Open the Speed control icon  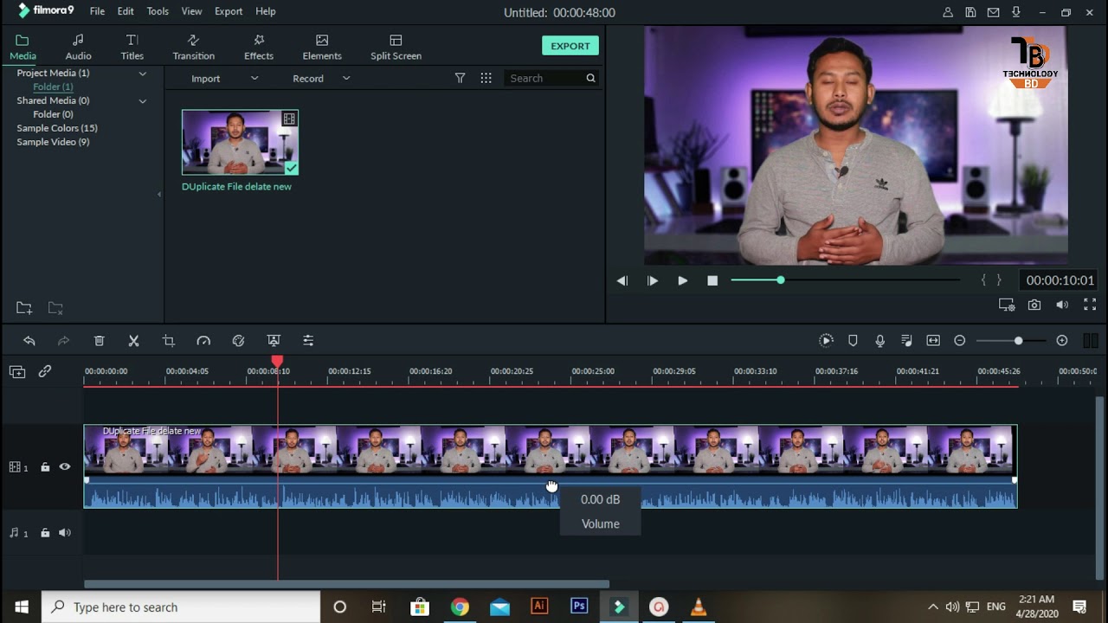[203, 341]
